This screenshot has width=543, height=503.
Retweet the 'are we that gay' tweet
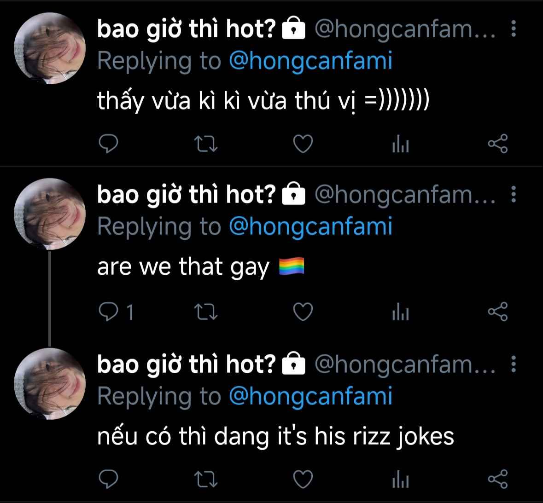206,312
